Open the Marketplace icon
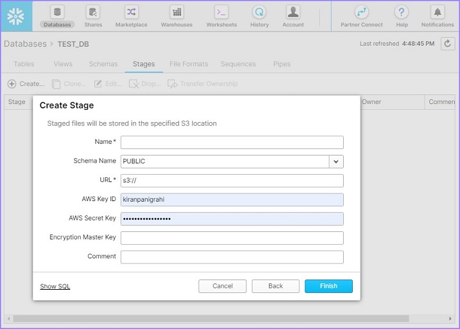The height and width of the screenshot is (329, 460). point(131,12)
